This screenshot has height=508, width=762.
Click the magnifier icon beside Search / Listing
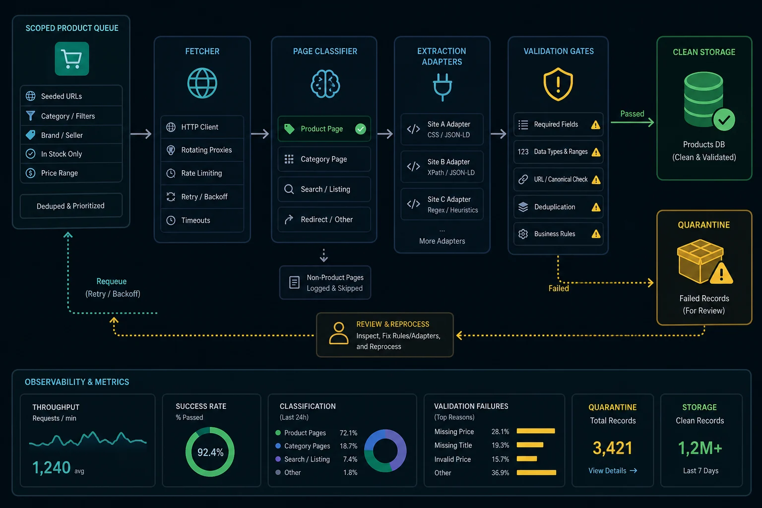289,189
